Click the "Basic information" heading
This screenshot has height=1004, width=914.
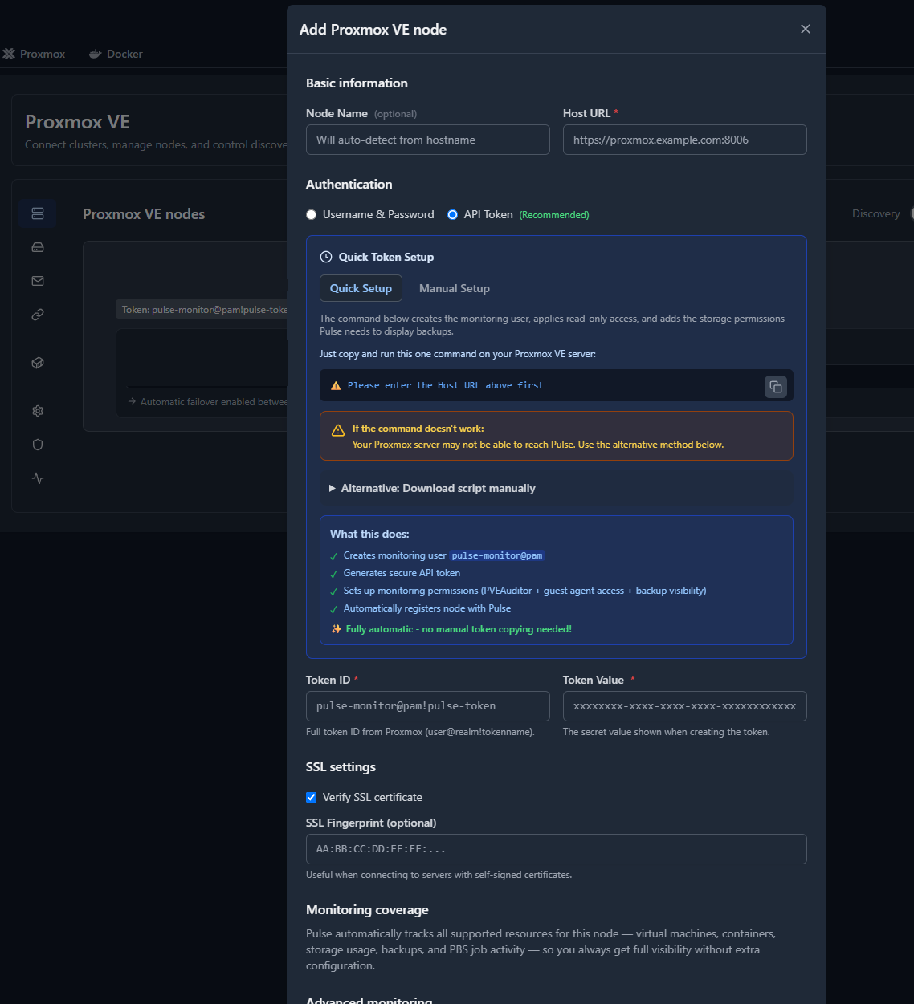(x=357, y=83)
